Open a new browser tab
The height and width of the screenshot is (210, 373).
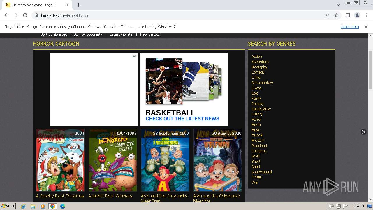coord(79,5)
